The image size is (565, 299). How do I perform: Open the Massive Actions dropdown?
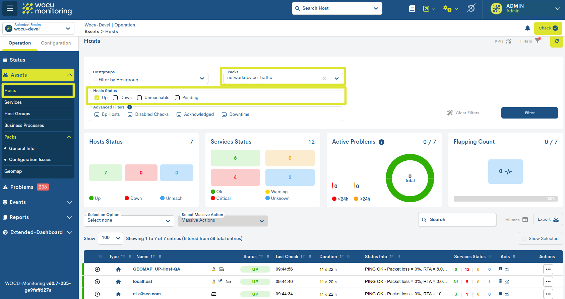(223, 221)
